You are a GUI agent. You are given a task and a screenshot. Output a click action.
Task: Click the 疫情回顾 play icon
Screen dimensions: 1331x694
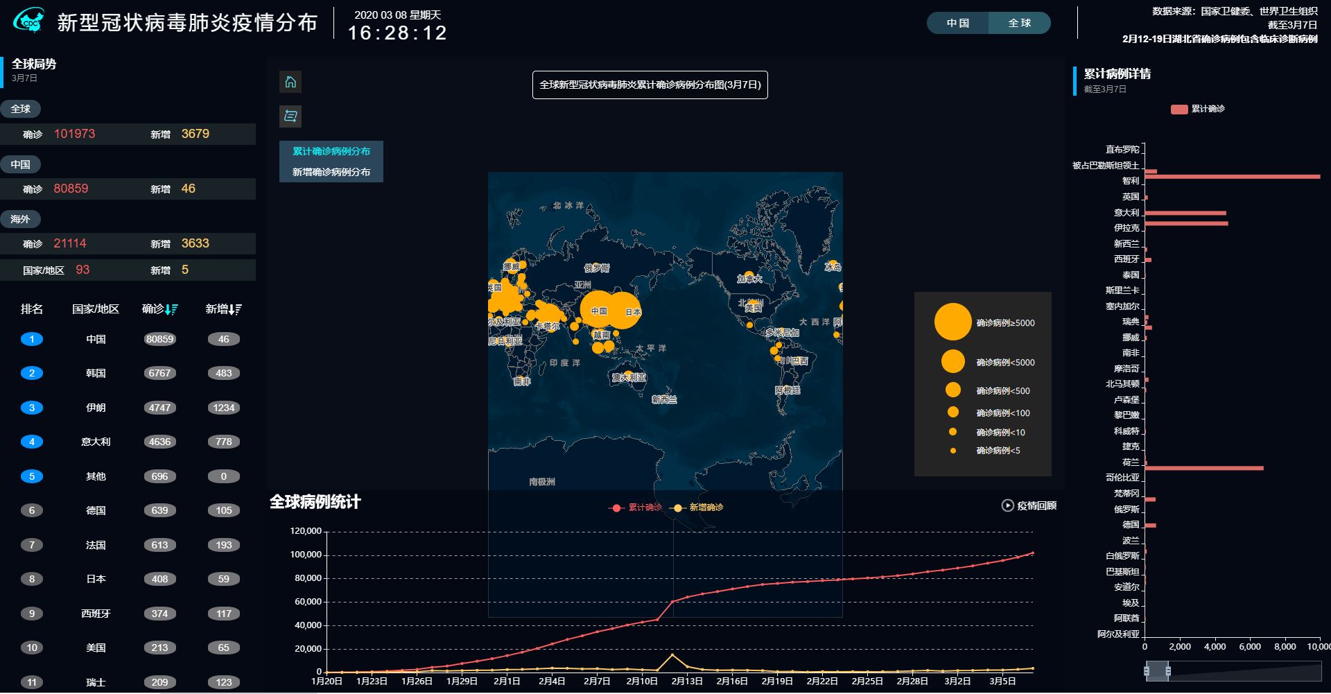(x=1007, y=505)
